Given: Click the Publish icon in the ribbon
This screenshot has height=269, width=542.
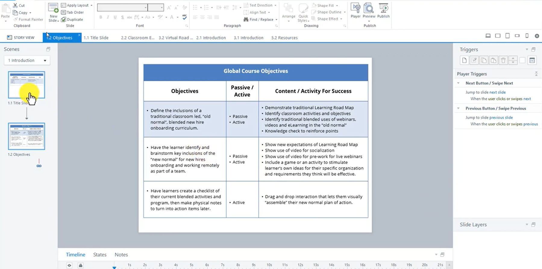Looking at the screenshot, I should pyautogui.click(x=383, y=11).
